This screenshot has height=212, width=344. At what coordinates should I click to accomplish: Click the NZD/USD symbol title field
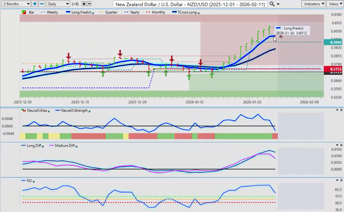(x=190, y=4)
